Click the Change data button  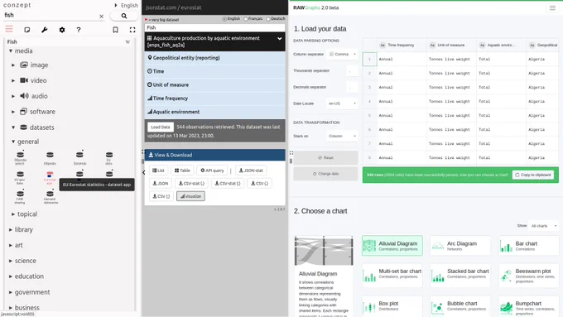[x=325, y=174]
